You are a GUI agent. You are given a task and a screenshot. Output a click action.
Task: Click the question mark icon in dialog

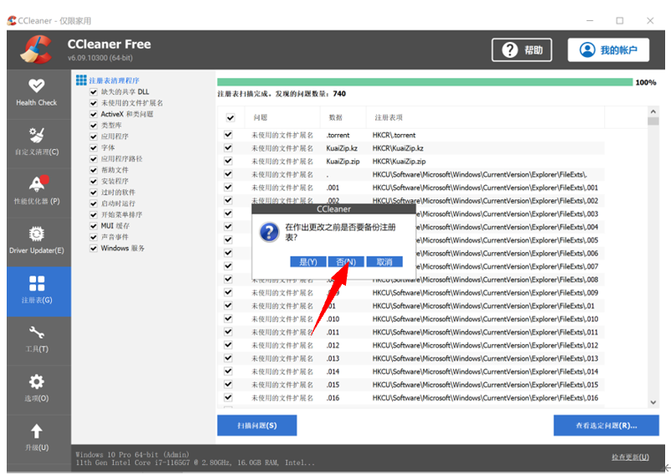point(269,232)
